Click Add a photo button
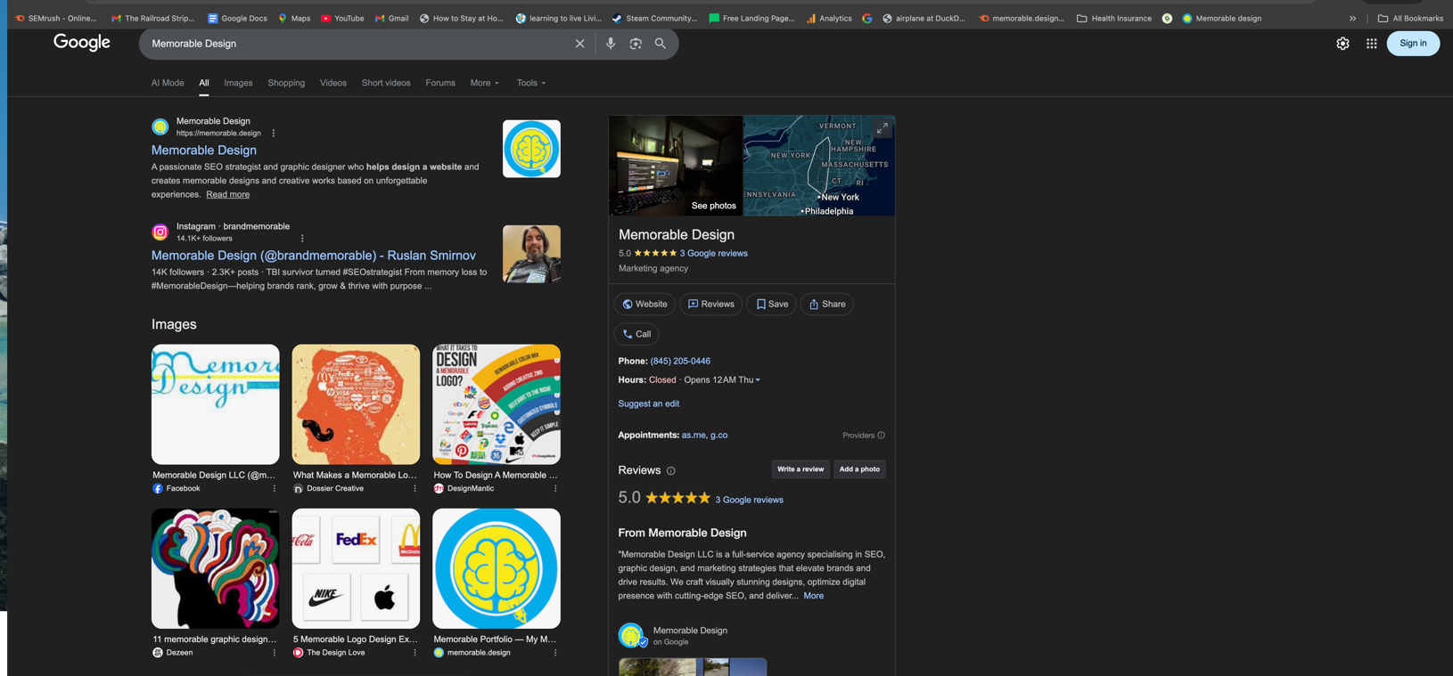The width and height of the screenshot is (1453, 676). click(x=859, y=469)
